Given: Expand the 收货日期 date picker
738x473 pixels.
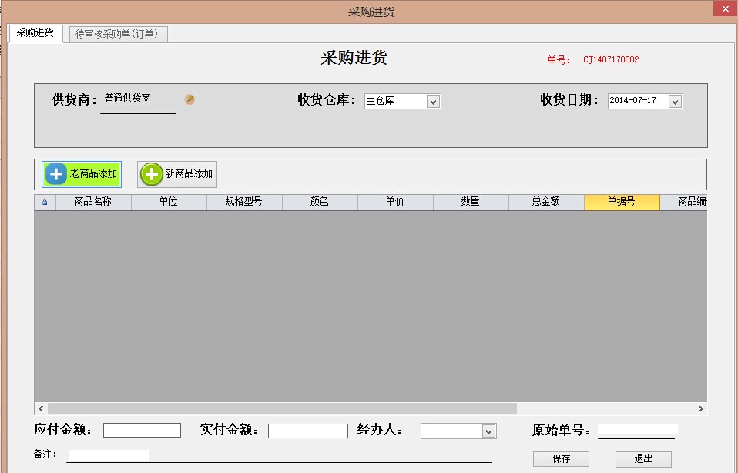Looking at the screenshot, I should (x=675, y=102).
